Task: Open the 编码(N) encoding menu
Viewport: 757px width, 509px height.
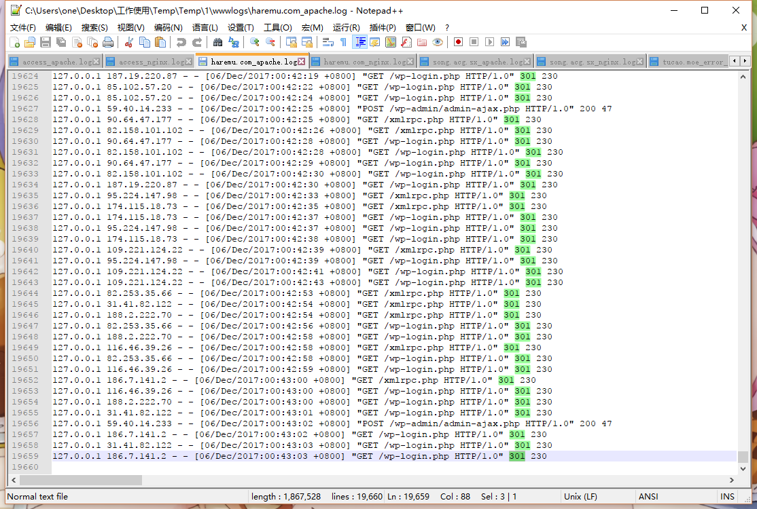Action: [168, 28]
